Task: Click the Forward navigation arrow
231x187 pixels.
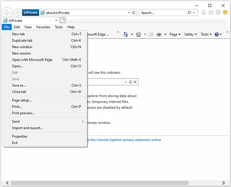Action: [17, 13]
